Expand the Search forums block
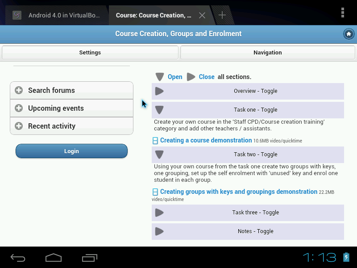This screenshot has width=357, height=268. (71, 90)
